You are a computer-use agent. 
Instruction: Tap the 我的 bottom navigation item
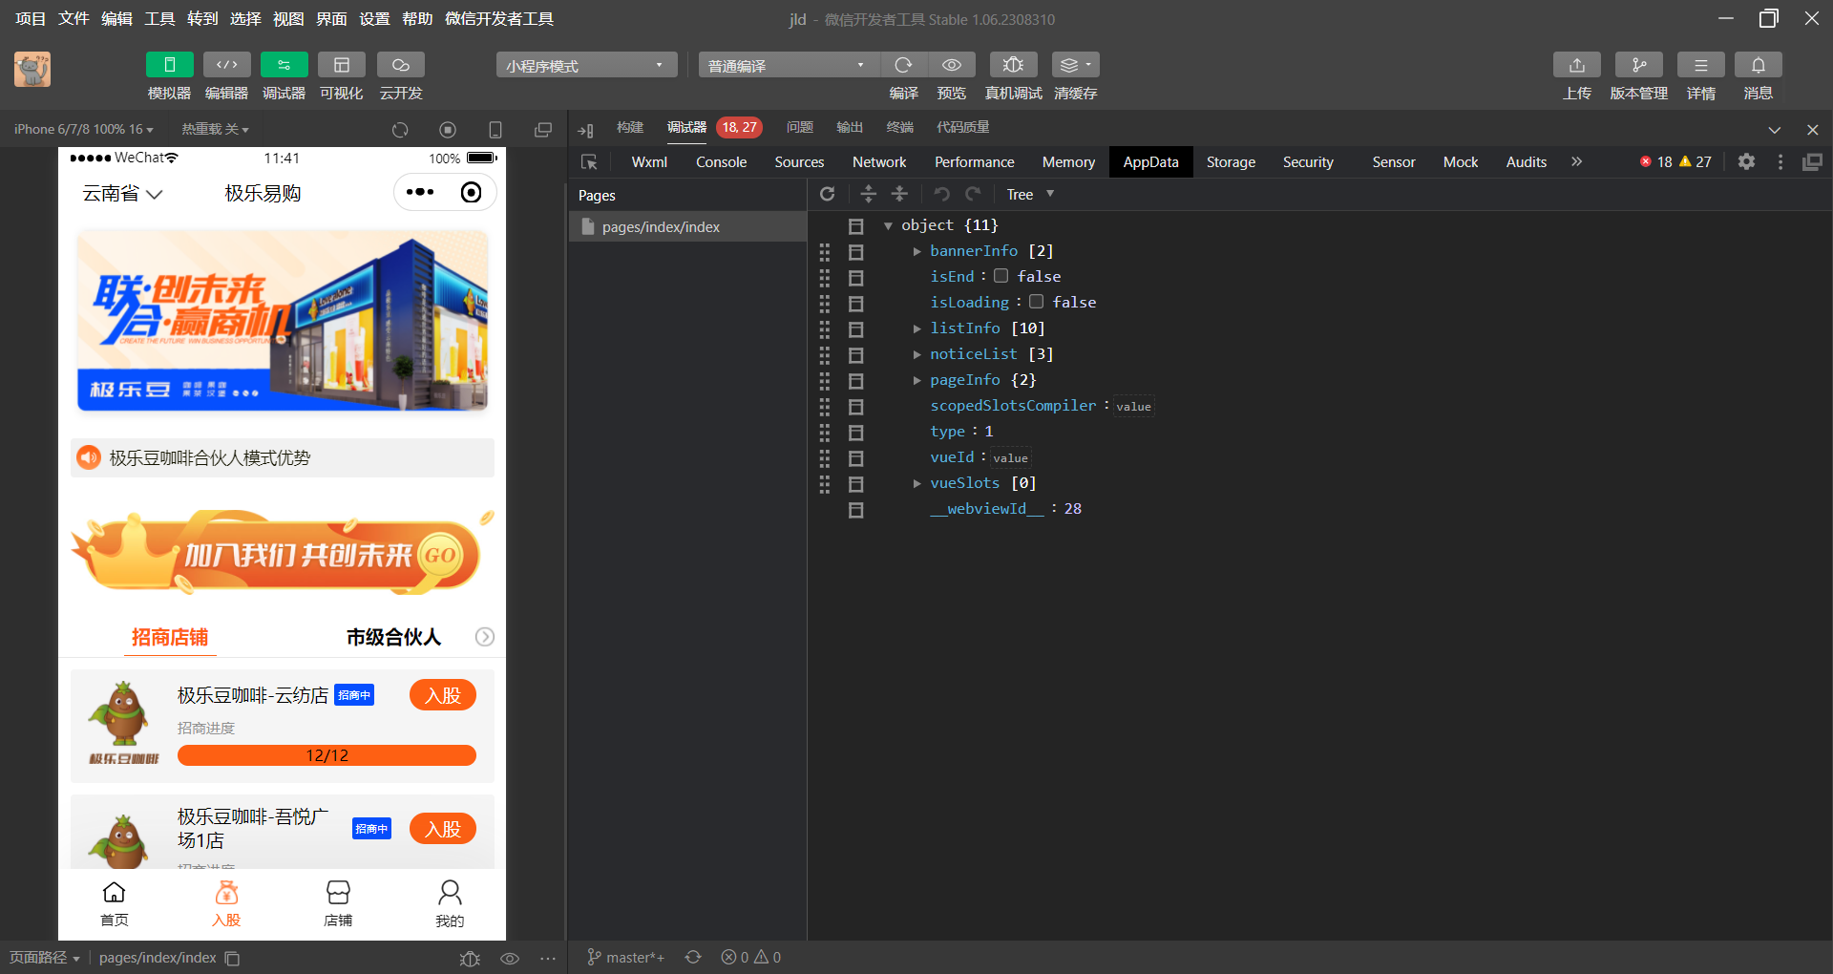450,903
